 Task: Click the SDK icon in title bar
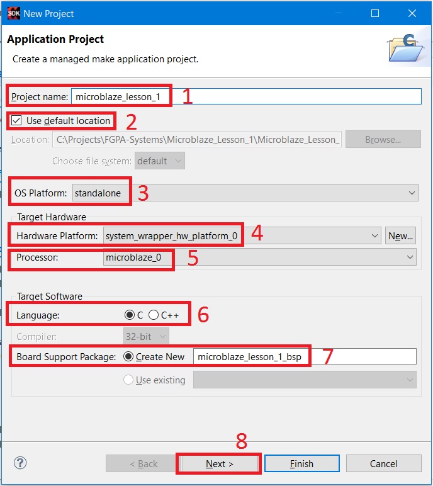13,13
